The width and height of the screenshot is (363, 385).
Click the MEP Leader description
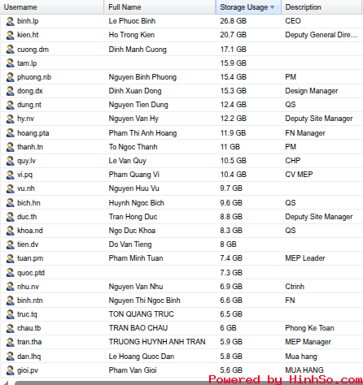[305, 258]
